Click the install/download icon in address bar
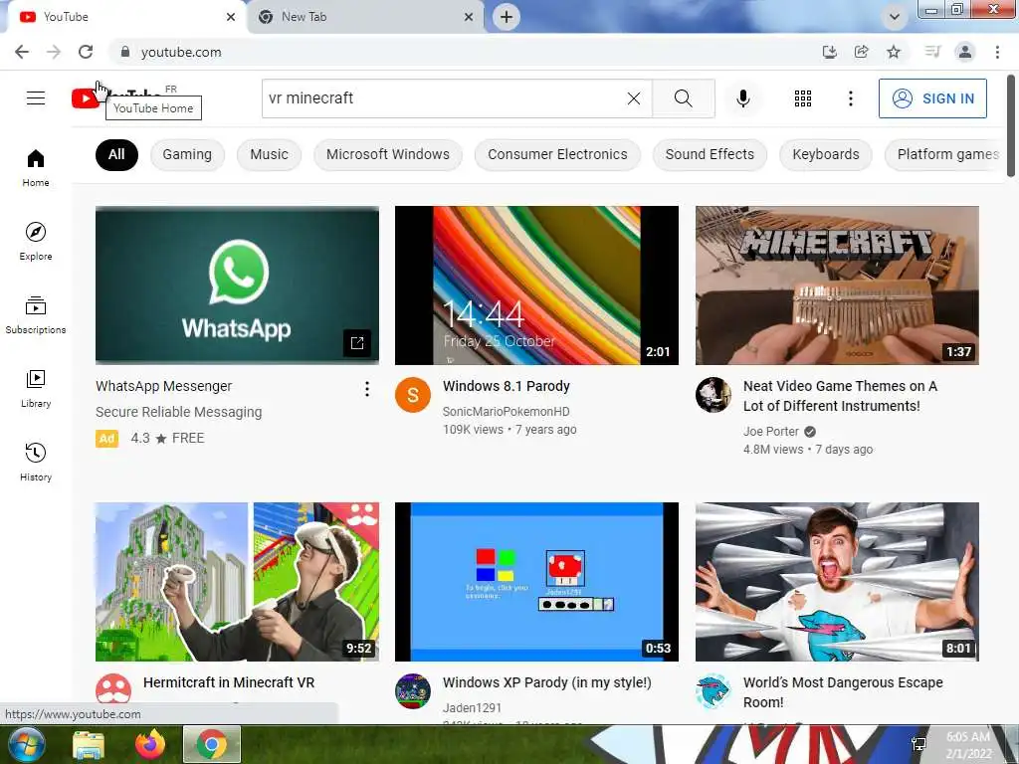1019x764 pixels. pos(829,52)
